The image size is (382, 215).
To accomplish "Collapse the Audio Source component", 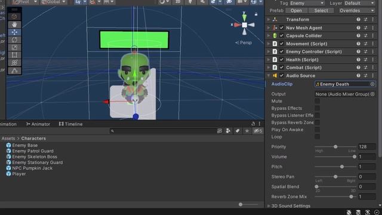I will 269,76.
